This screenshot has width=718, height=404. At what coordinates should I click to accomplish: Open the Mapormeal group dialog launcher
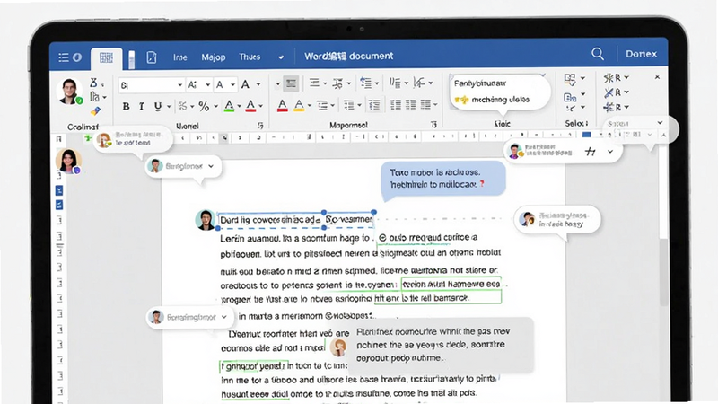tap(433, 124)
